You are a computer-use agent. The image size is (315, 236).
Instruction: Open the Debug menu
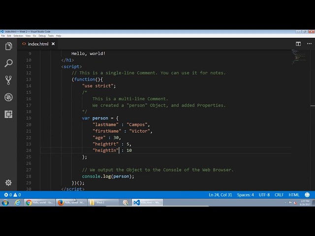(x=42, y=36)
